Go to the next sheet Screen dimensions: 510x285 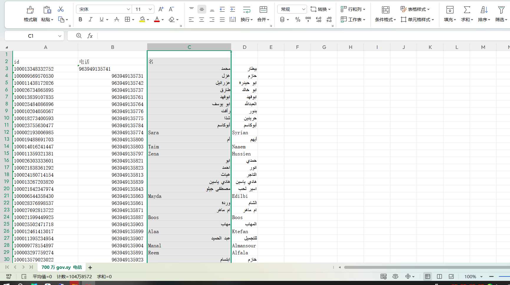(23, 267)
